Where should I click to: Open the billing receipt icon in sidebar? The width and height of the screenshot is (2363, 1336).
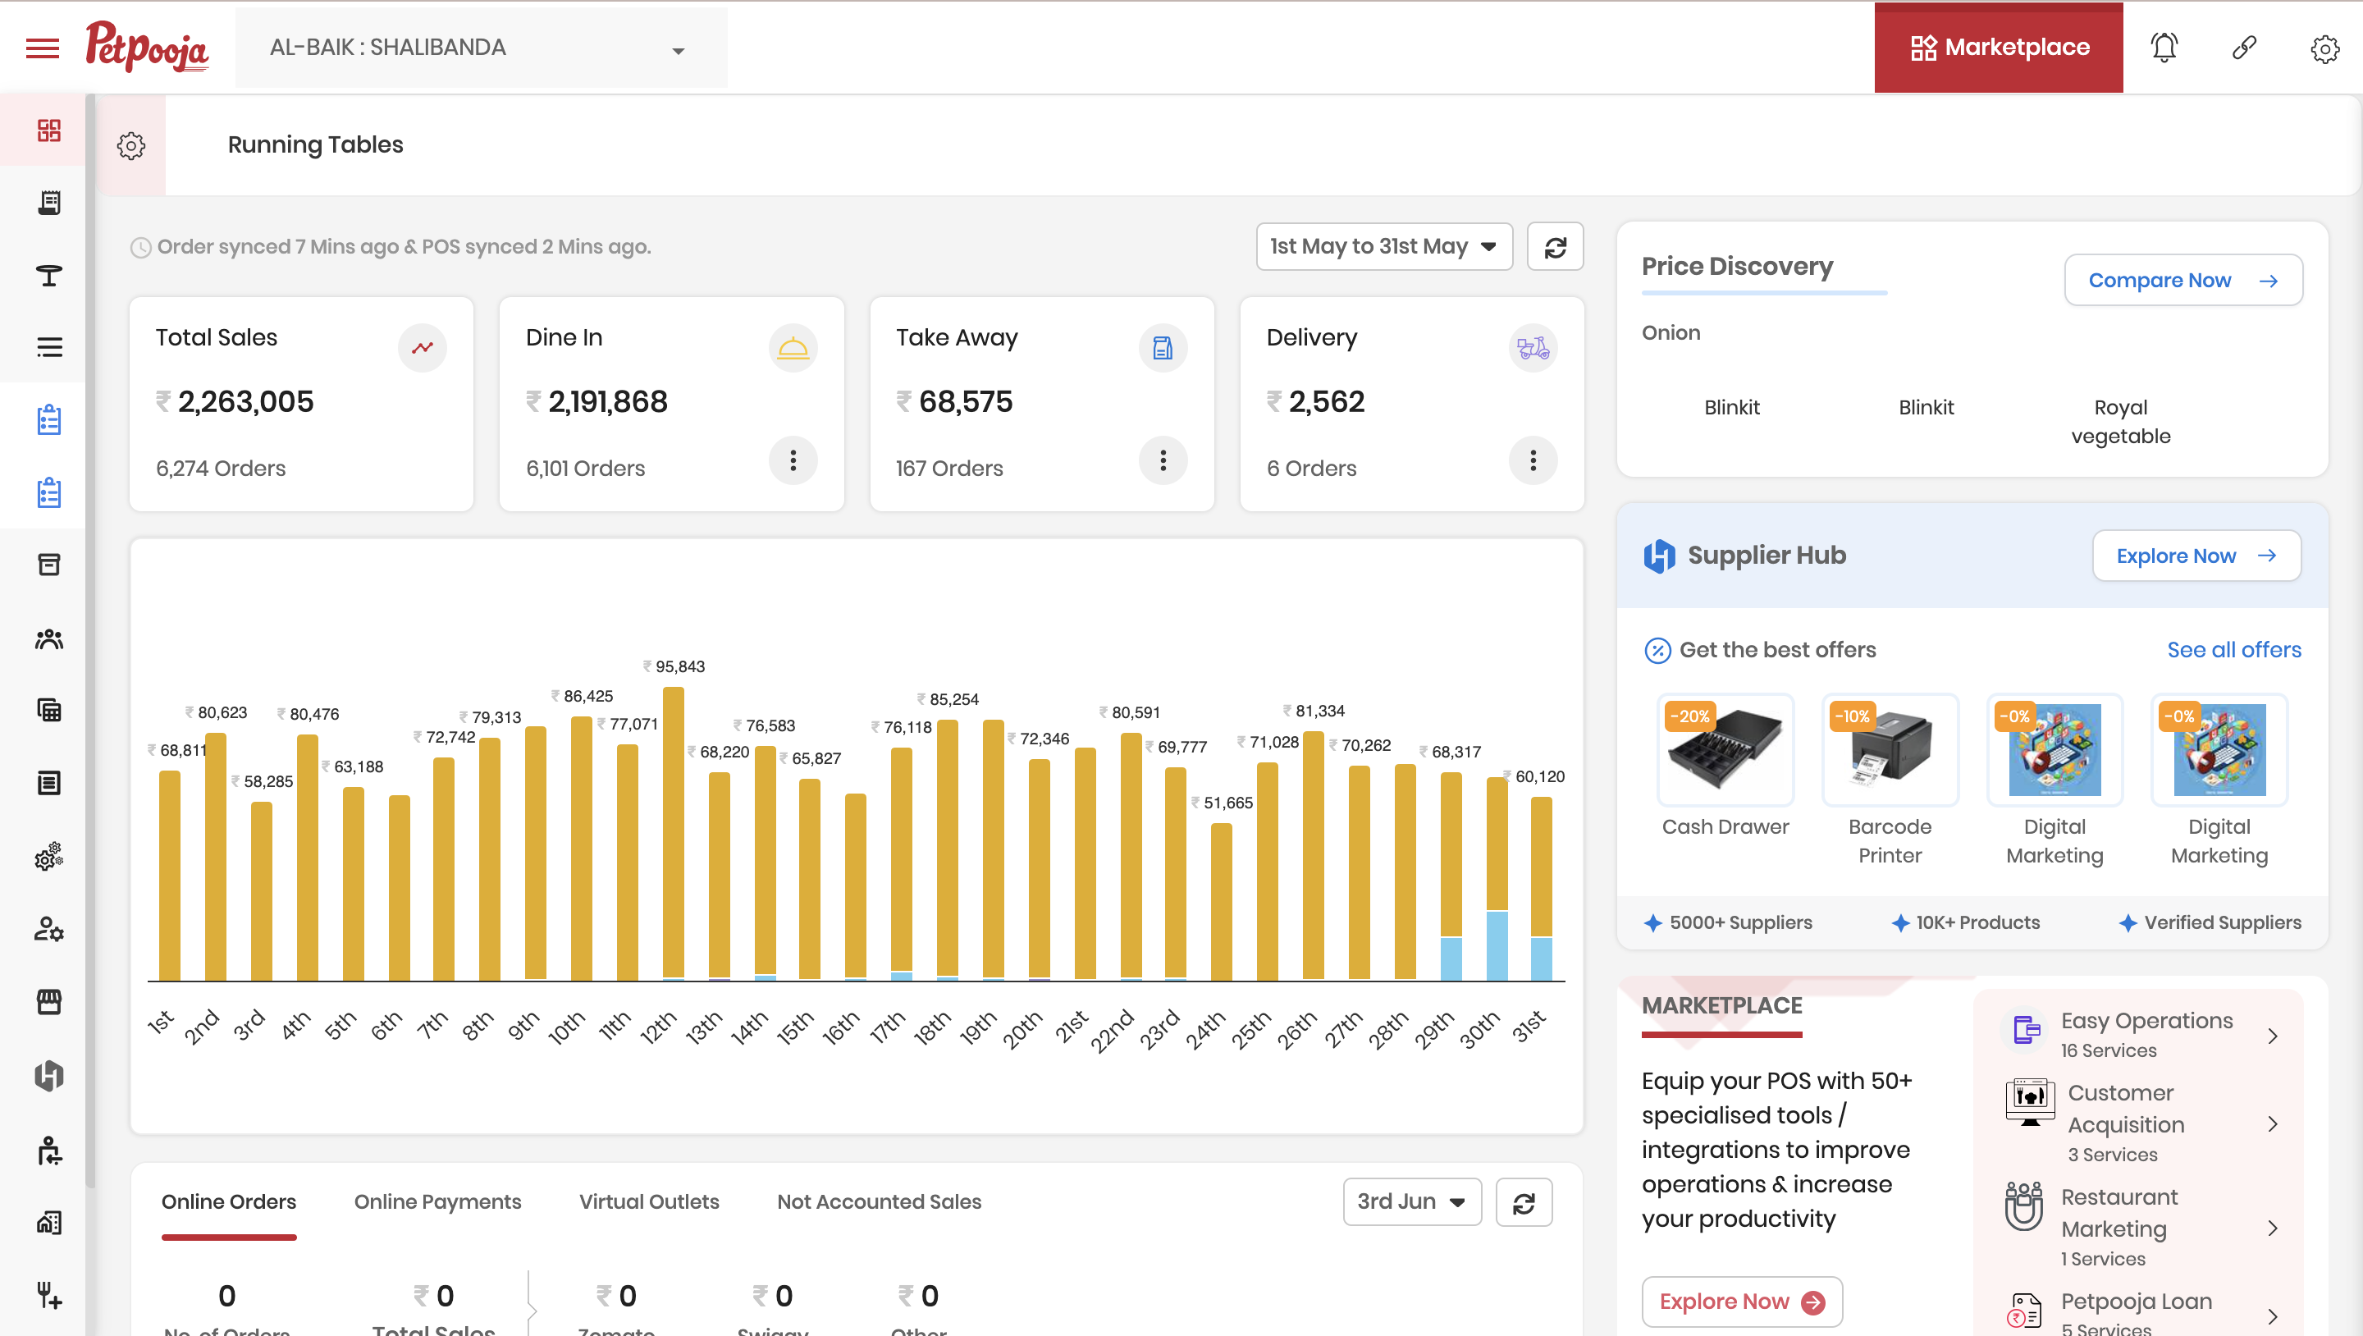pyautogui.click(x=48, y=203)
